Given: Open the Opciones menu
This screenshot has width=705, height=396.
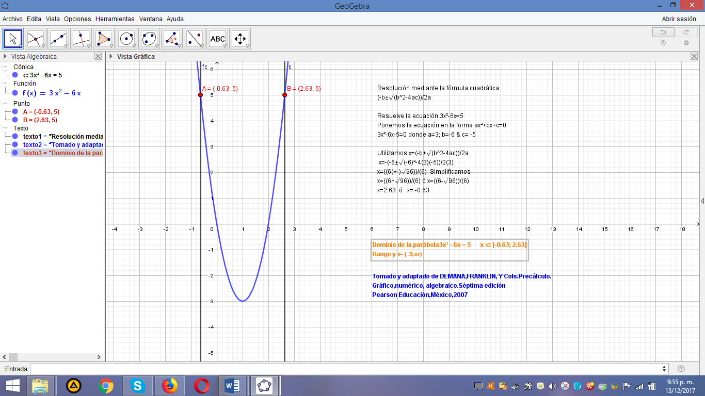Looking at the screenshot, I should click(x=77, y=19).
